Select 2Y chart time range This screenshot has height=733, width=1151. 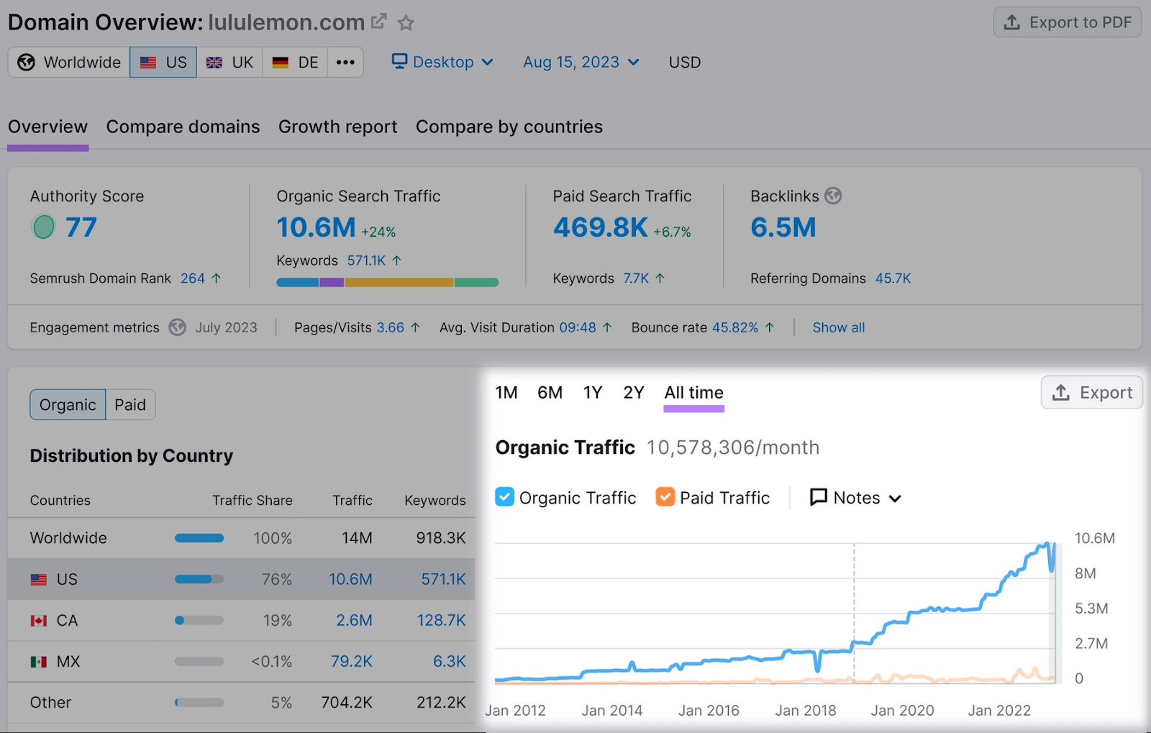[x=634, y=393]
